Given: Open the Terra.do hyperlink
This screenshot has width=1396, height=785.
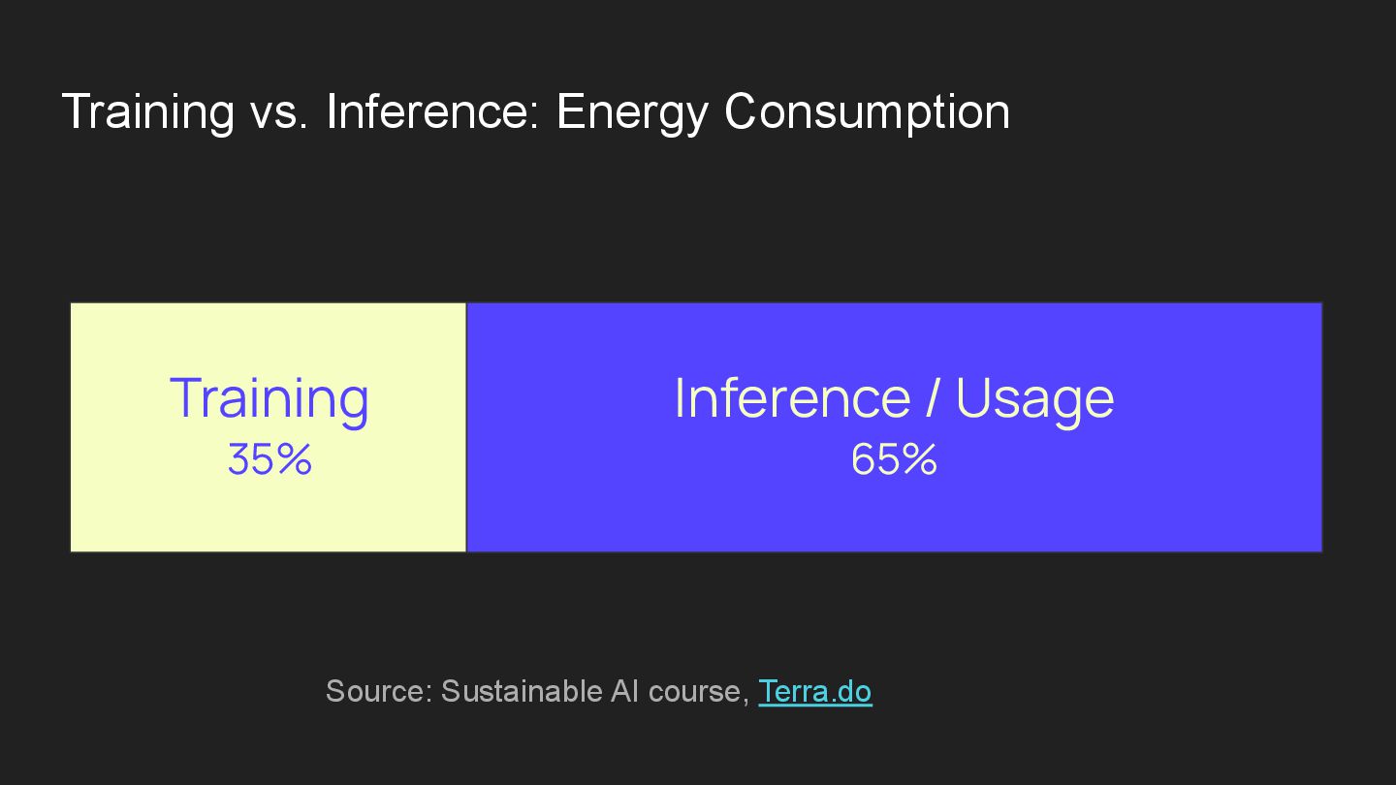Looking at the screenshot, I should (x=814, y=692).
